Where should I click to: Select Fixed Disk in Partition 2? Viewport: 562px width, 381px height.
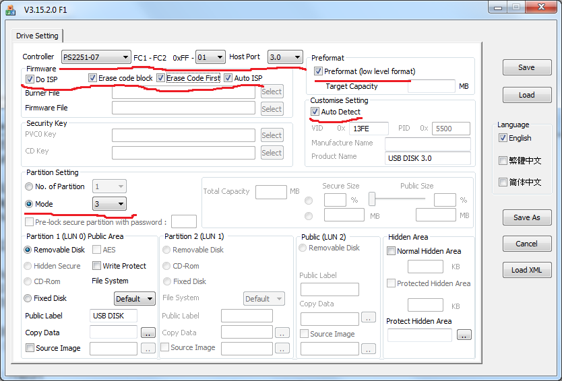[x=167, y=281]
